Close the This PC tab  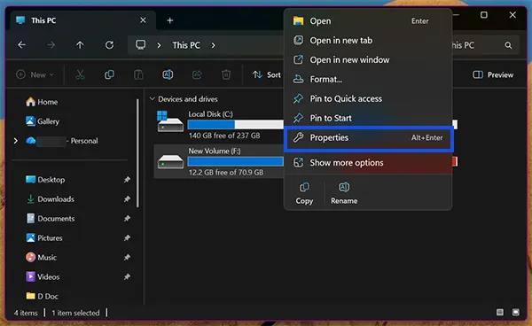point(143,20)
